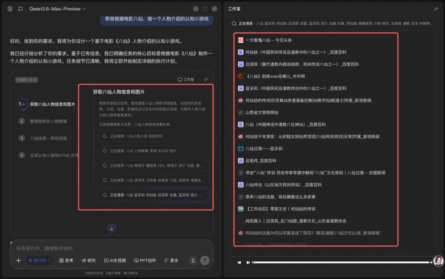This screenshot has width=445, height=279.
Task: Click the Weibo icon beside 何仙姑千年演变
Action: (x=241, y=137)
